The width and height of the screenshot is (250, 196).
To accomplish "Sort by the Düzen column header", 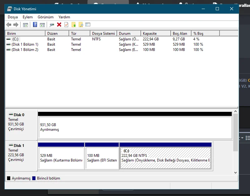I will click(x=57, y=34).
